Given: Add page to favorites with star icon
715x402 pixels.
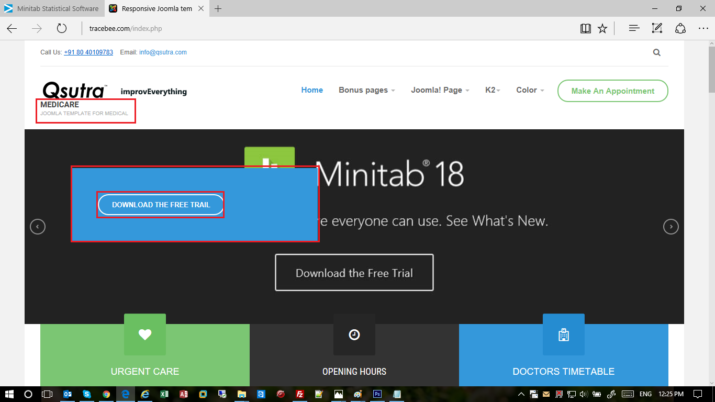Looking at the screenshot, I should point(602,28).
